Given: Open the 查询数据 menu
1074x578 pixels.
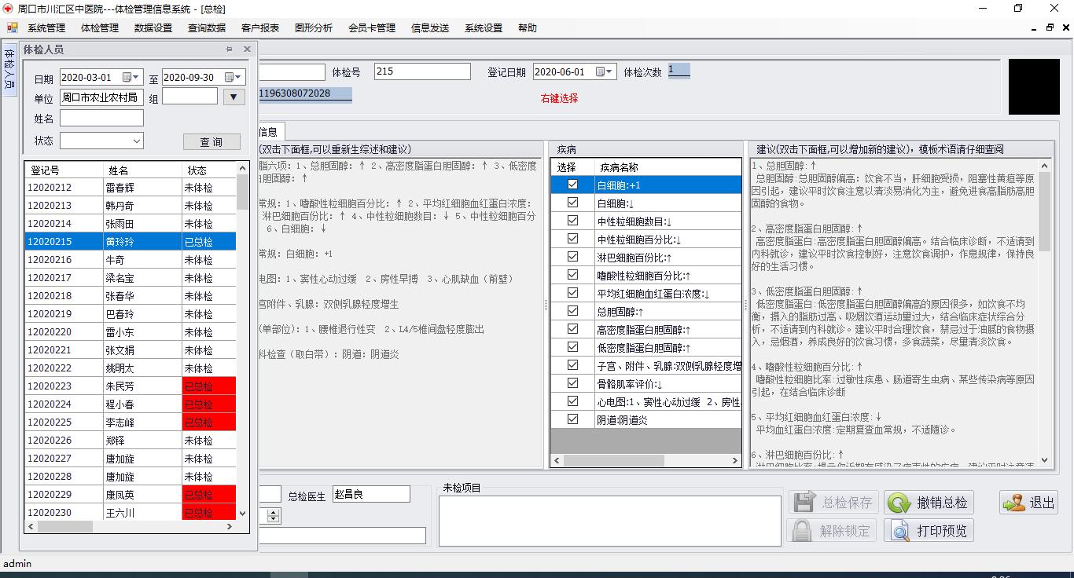Looking at the screenshot, I should coord(207,27).
